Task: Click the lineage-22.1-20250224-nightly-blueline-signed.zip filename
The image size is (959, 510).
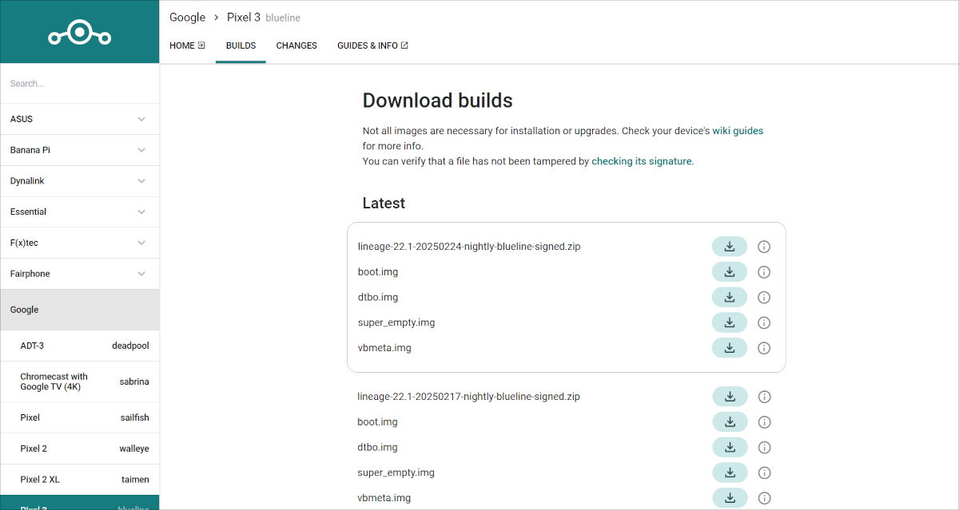Action: click(x=469, y=247)
